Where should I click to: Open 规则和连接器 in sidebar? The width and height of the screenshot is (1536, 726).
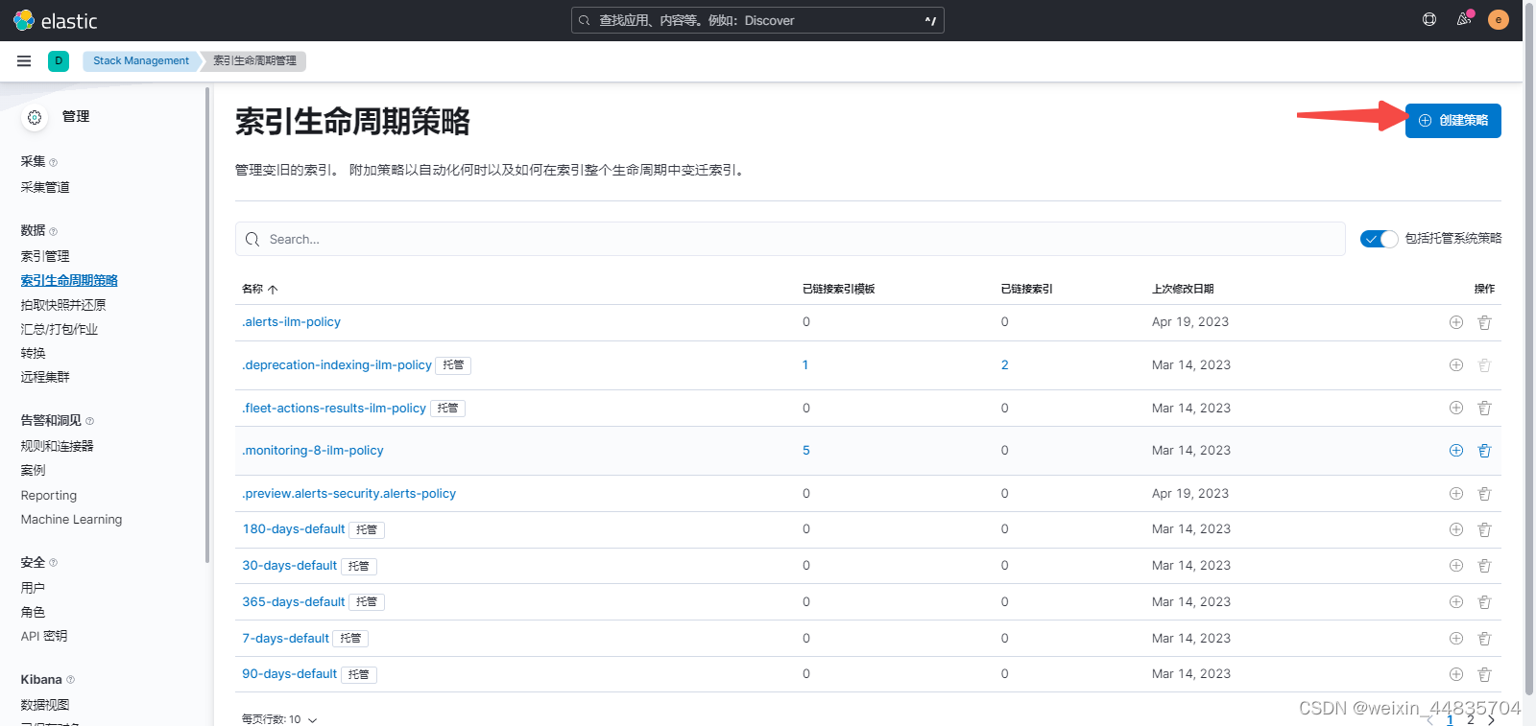58,446
